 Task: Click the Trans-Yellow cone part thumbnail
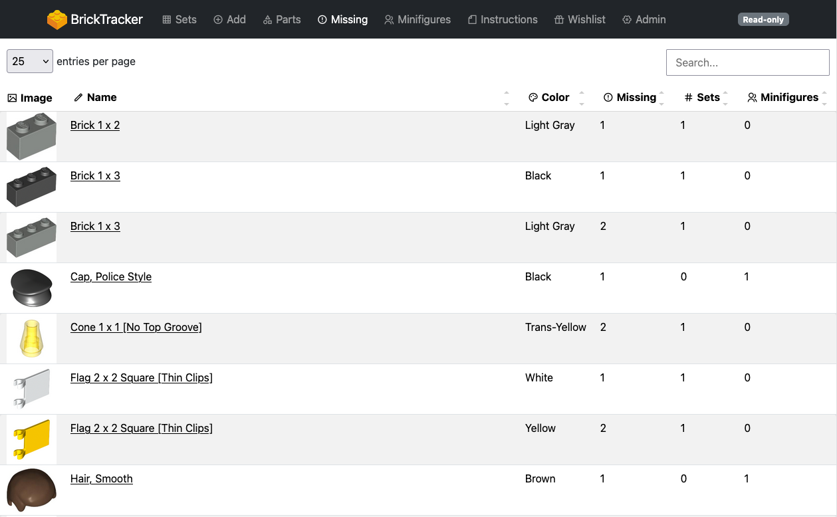tap(31, 338)
